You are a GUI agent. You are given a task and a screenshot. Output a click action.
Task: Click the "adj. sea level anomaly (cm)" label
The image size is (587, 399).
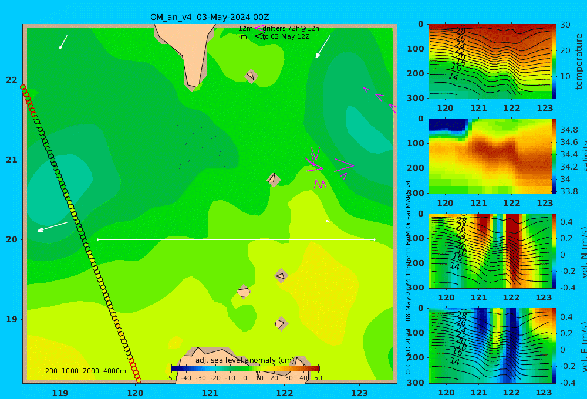pyautogui.click(x=245, y=360)
